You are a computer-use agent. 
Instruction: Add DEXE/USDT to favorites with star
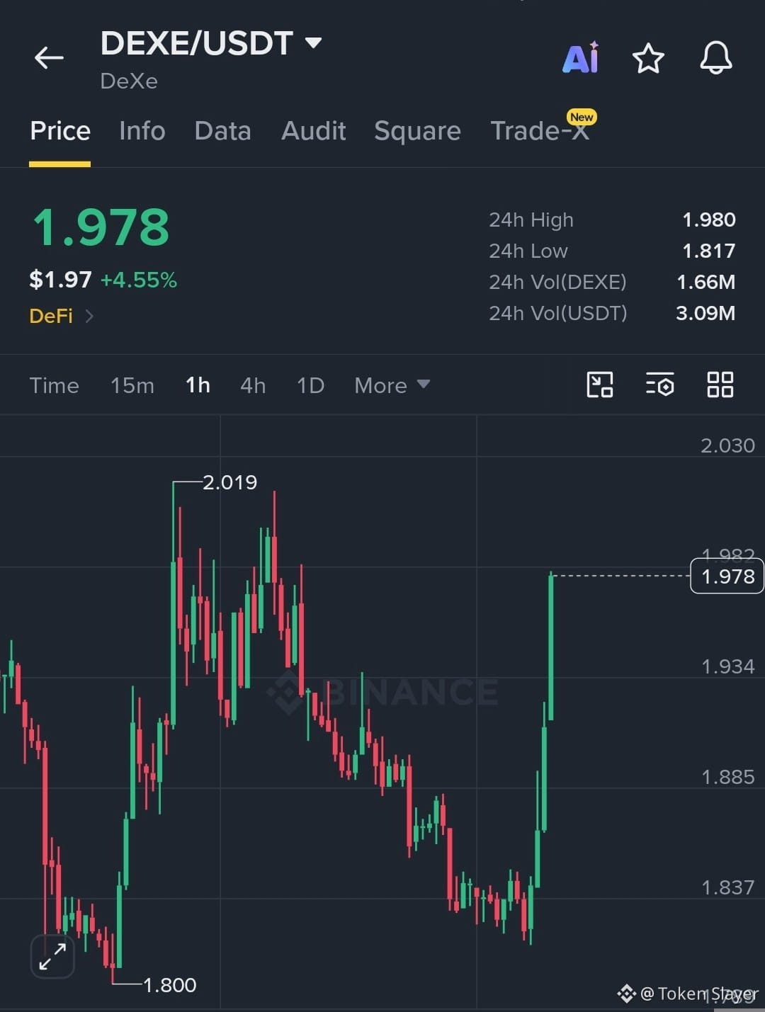(648, 58)
